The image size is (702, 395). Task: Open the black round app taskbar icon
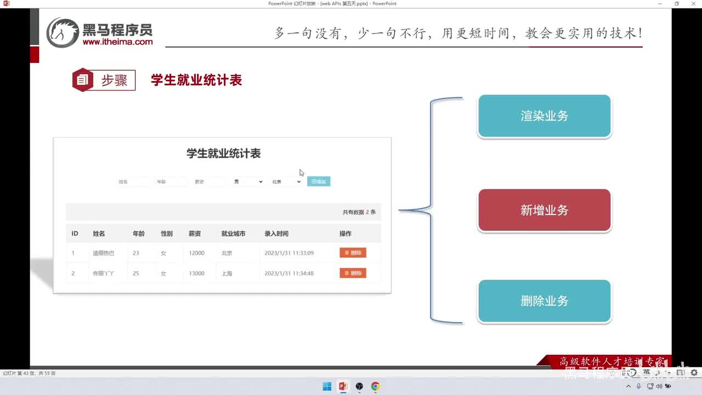359,386
